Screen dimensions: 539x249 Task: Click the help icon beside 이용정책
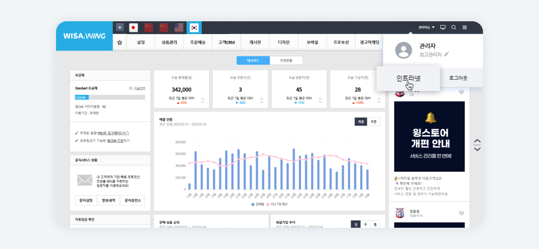[131, 88]
